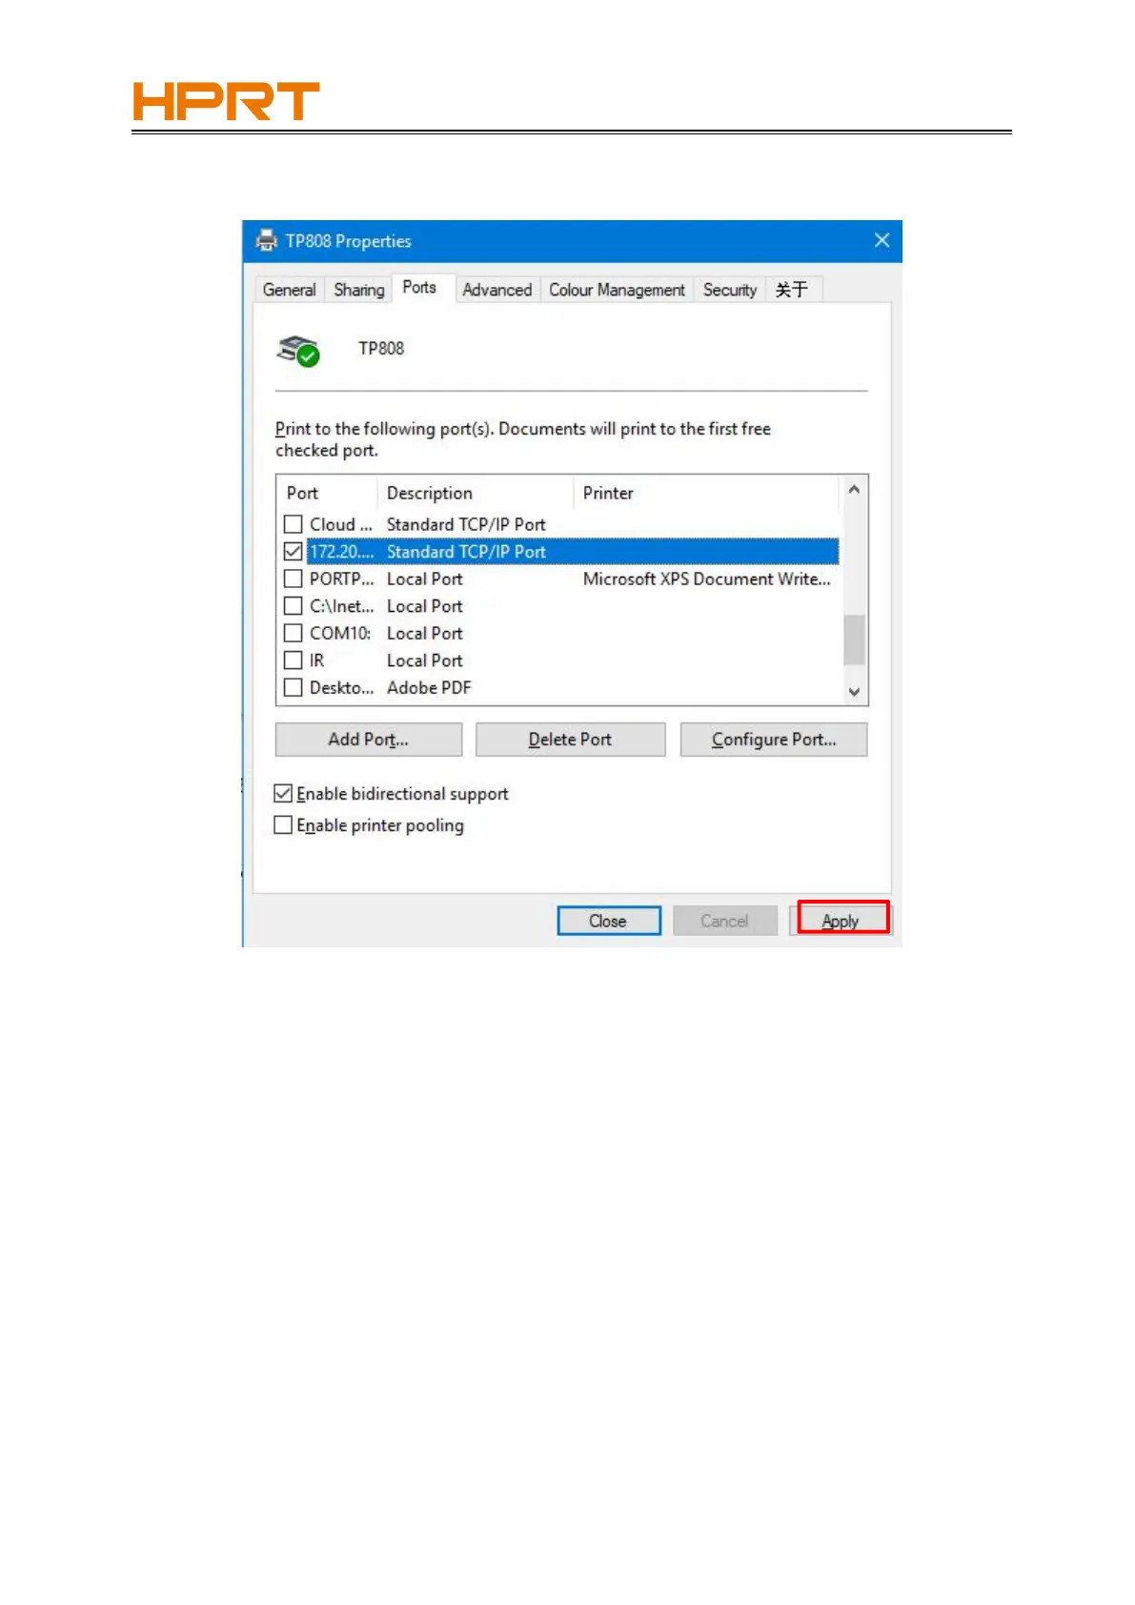The height and width of the screenshot is (1605, 1135).
Task: Click the TP808 printer name text
Action: pos(381,348)
